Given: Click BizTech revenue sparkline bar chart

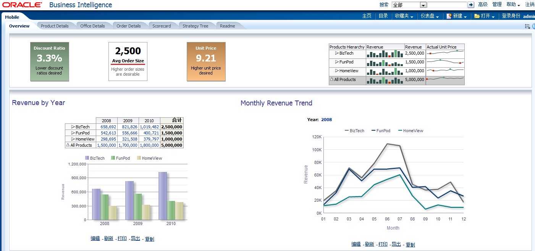Looking at the screenshot, I should click(385, 53).
